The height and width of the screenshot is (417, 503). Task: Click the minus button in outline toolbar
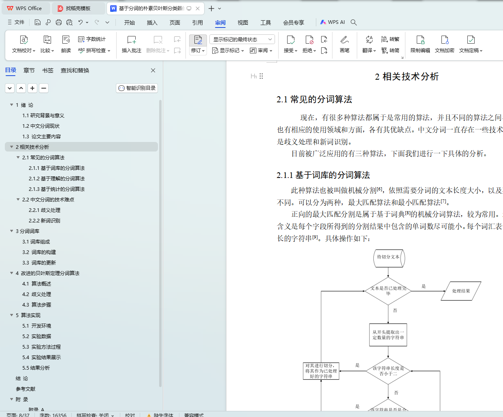(44, 88)
